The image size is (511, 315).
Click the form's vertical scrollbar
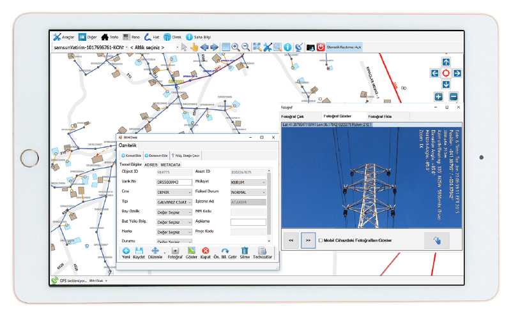coord(269,206)
